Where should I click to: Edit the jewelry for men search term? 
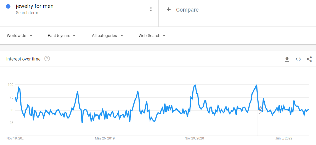coord(35,6)
